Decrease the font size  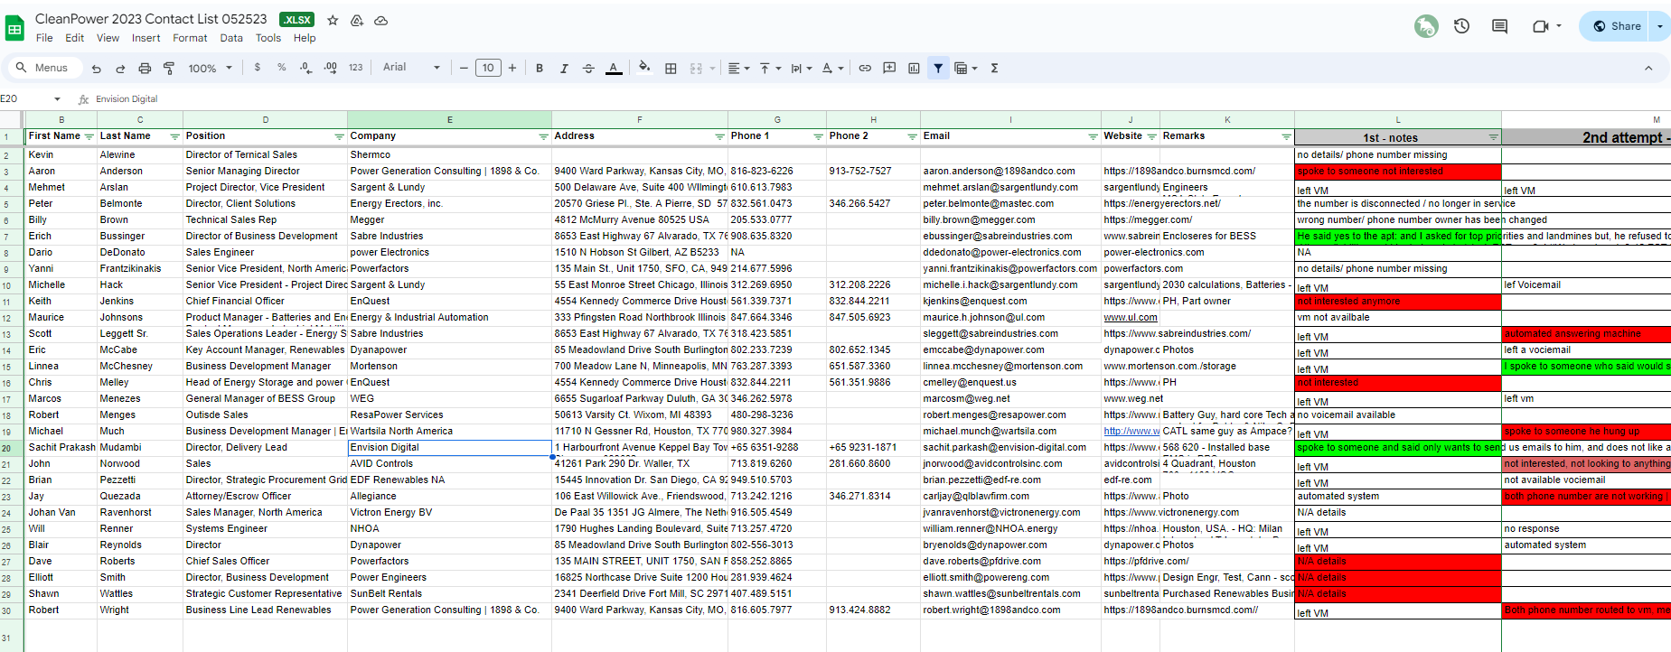464,68
